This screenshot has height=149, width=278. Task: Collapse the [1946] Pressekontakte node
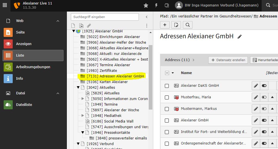(x=83, y=133)
